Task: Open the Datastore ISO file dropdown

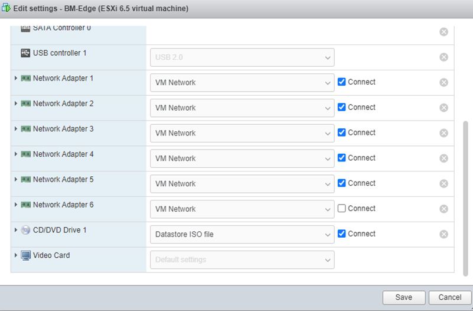Action: tap(242, 235)
